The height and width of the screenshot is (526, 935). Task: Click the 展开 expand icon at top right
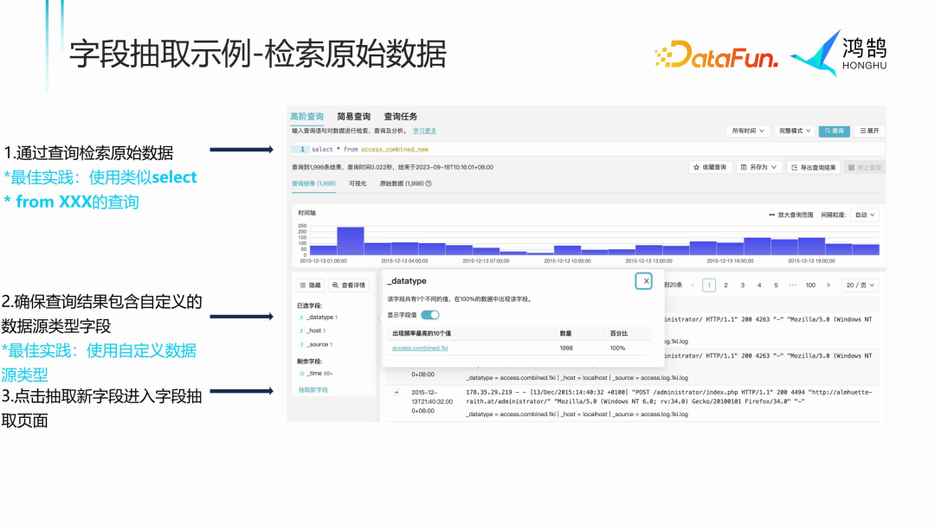coord(866,130)
